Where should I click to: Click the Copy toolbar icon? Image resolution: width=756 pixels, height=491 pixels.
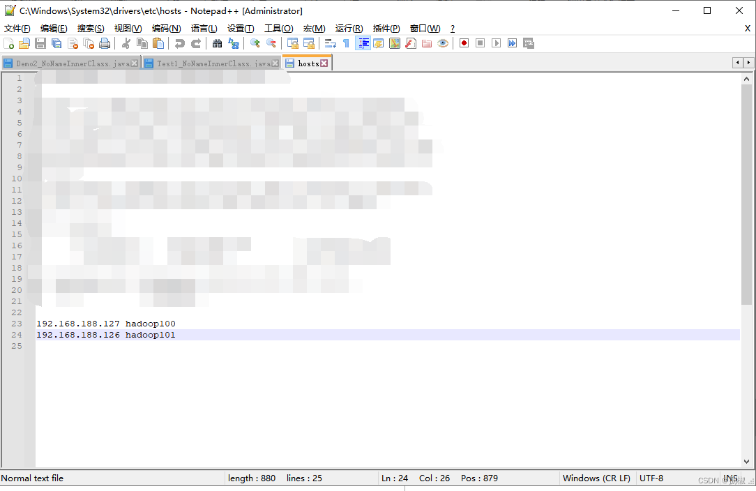142,43
